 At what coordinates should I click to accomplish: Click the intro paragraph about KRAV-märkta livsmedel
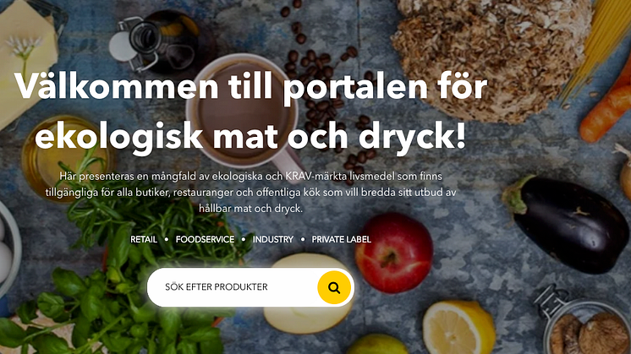(x=250, y=192)
